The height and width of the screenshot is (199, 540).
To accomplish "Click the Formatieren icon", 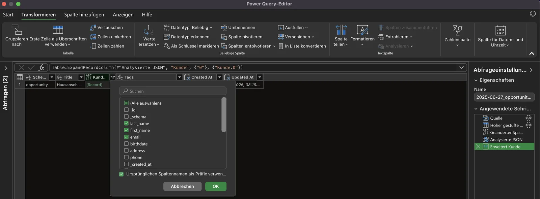I will pos(362,30).
